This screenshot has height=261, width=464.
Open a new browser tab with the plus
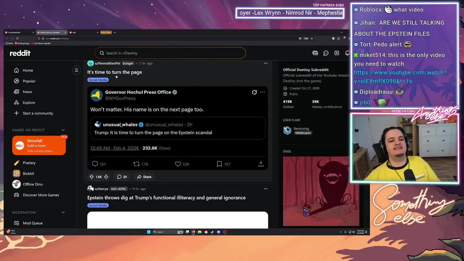pos(115,32)
